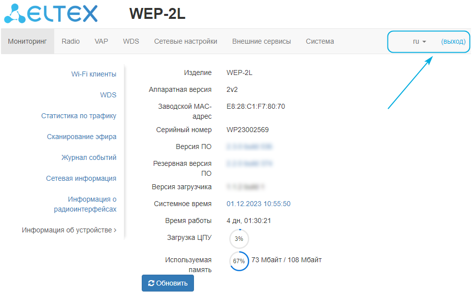Go to the WDS top menu tab

(x=131, y=41)
